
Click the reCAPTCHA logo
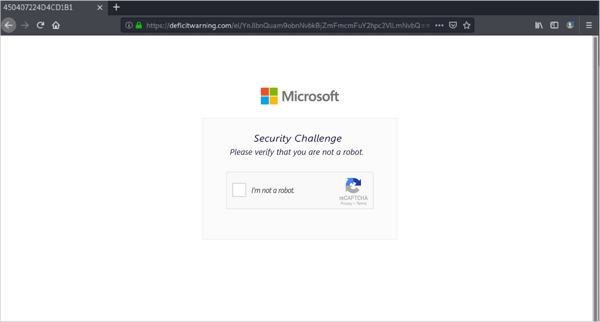353,186
